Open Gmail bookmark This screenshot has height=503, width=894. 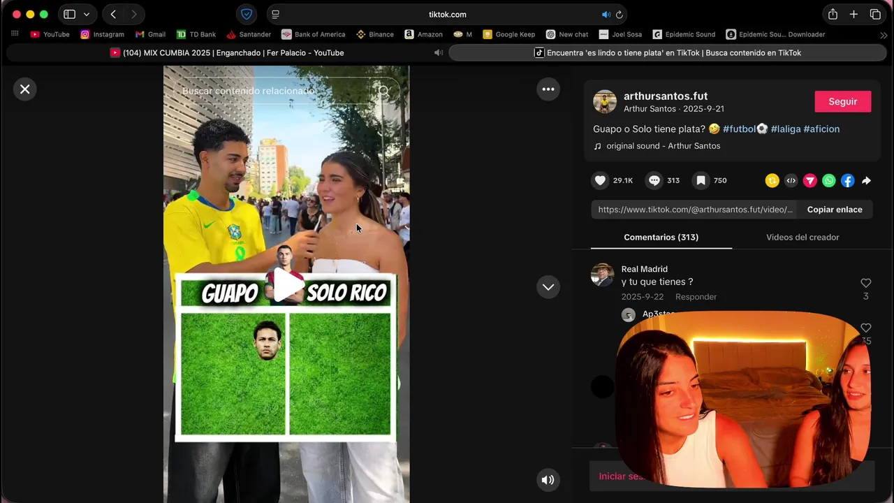pos(150,34)
